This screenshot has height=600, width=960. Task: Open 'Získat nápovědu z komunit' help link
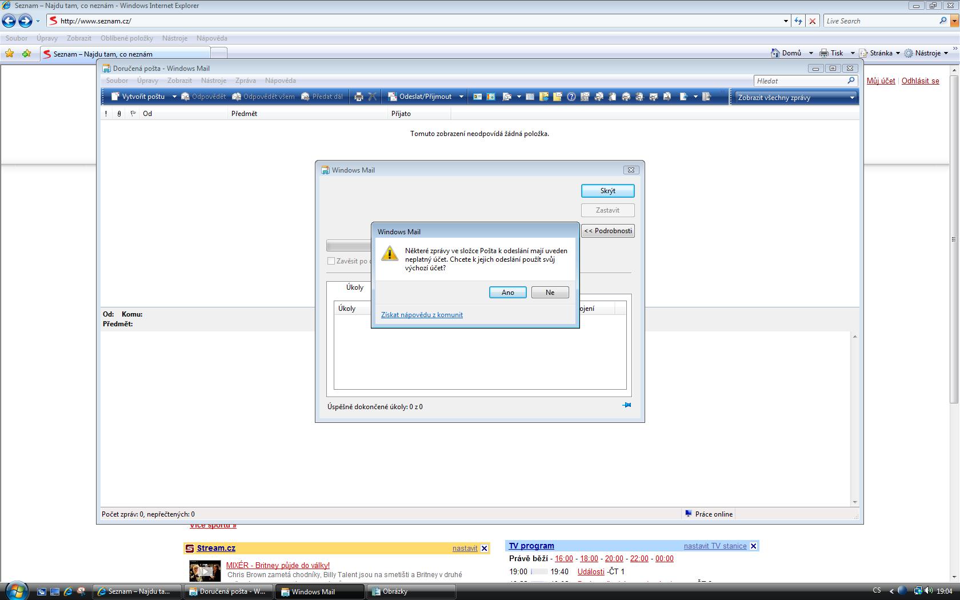[x=422, y=315]
